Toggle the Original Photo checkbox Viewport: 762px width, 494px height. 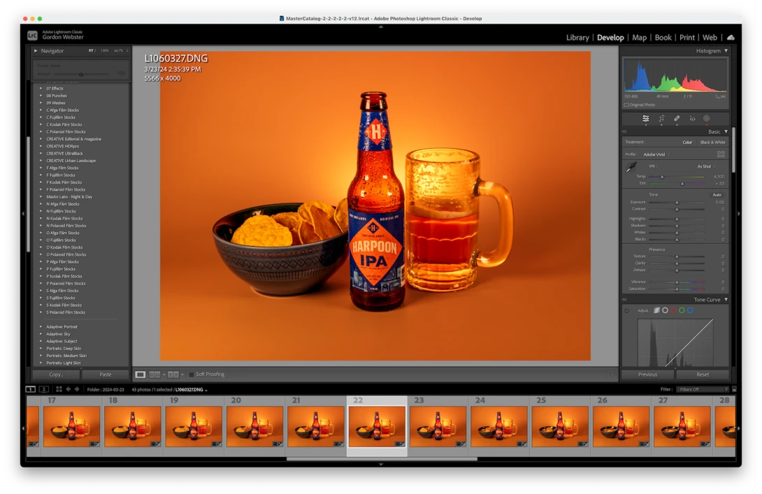pos(626,105)
